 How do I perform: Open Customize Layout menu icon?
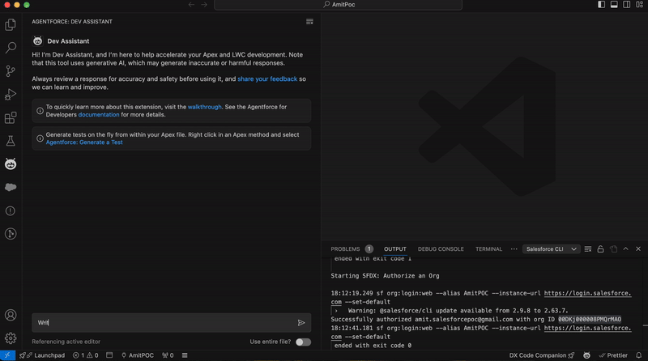click(x=639, y=5)
